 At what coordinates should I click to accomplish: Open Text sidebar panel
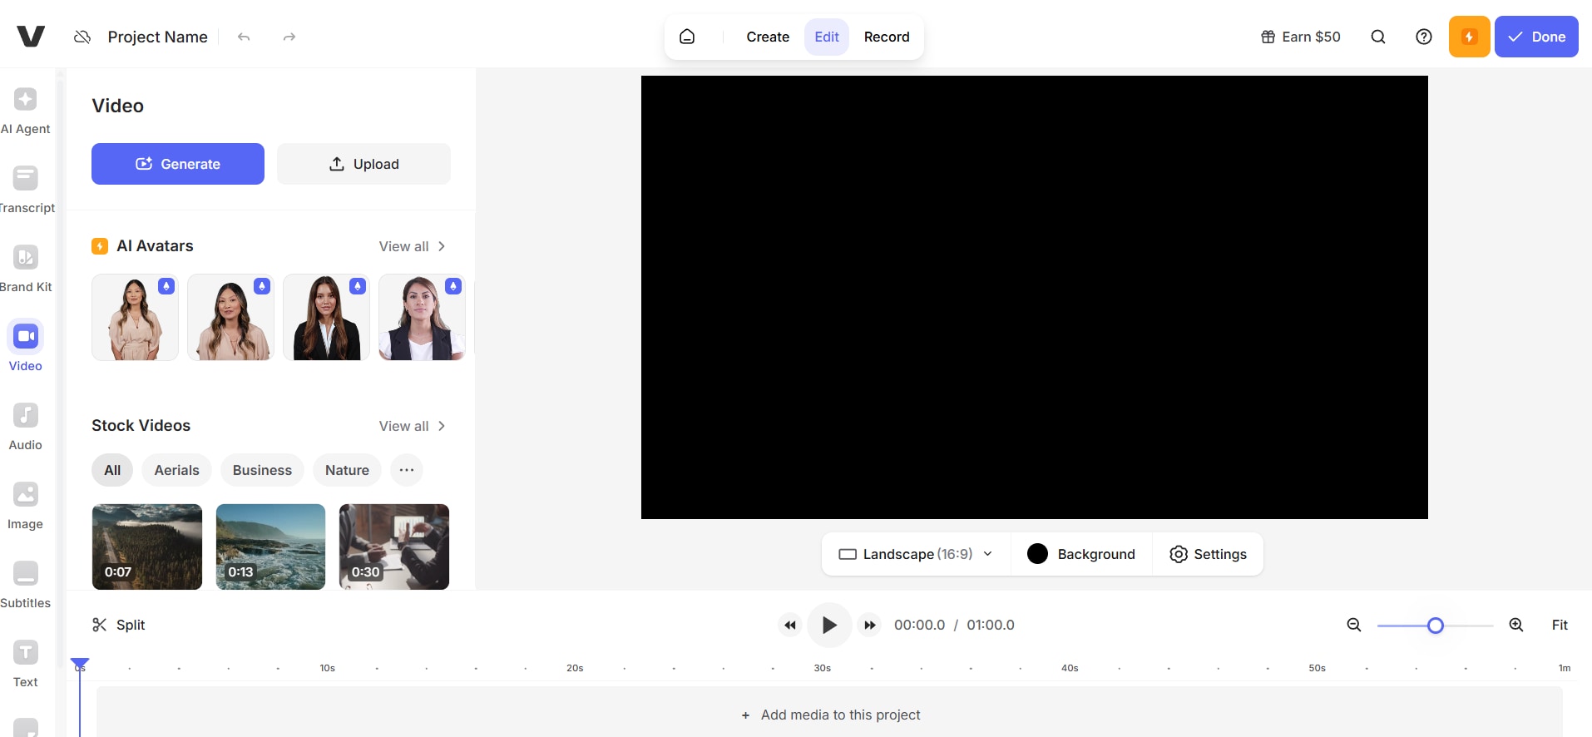pos(26,665)
